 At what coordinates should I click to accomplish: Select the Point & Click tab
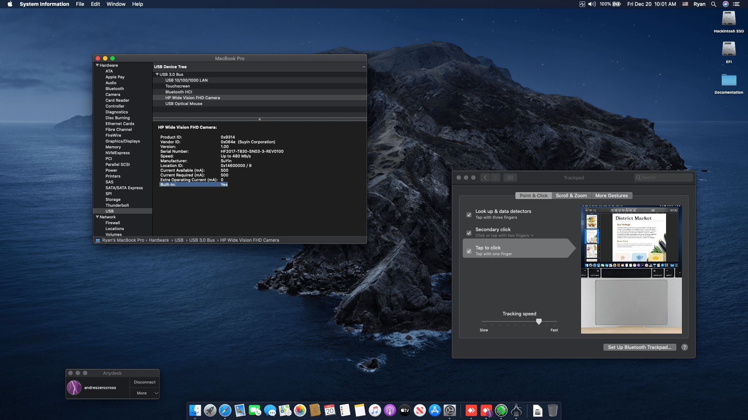[x=533, y=196]
